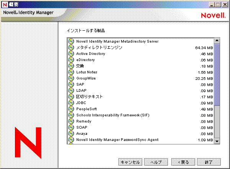
Task: Select the 区切りテキスト entry
Action: [141, 97]
